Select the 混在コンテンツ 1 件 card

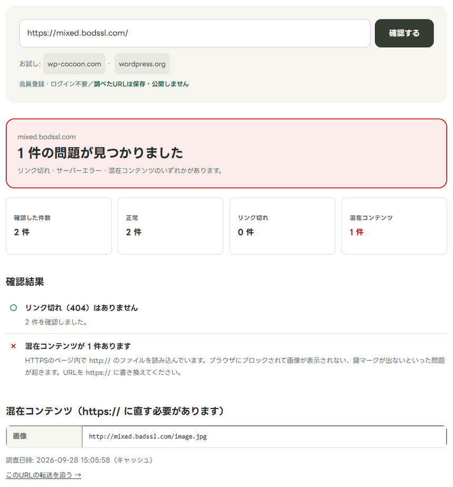point(394,226)
